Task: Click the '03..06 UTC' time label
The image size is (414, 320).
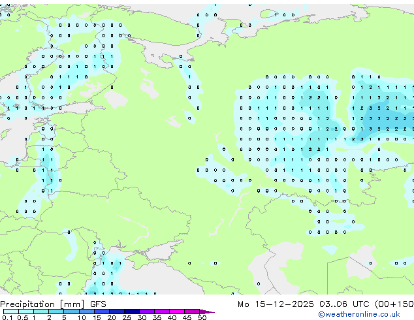Action: (x=344, y=304)
